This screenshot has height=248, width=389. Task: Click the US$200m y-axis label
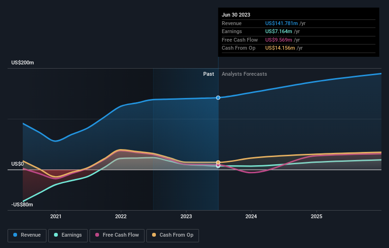(x=23, y=62)
